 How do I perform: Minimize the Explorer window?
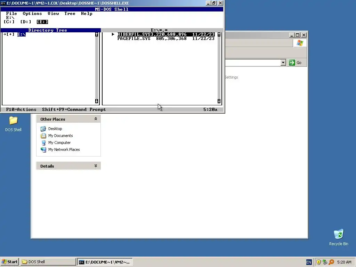tap(292, 35)
